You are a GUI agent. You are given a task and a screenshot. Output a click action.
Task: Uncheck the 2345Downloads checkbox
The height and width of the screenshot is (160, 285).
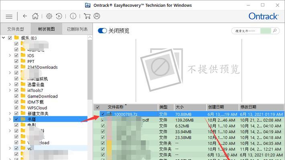16,67
